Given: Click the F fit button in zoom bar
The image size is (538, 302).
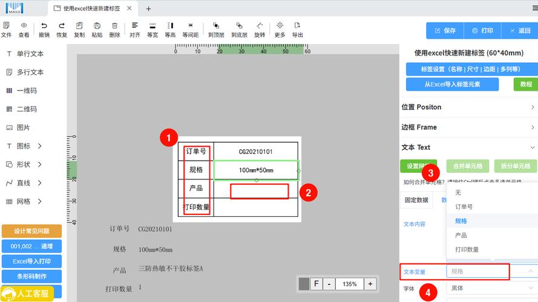Looking at the screenshot, I should 317,284.
